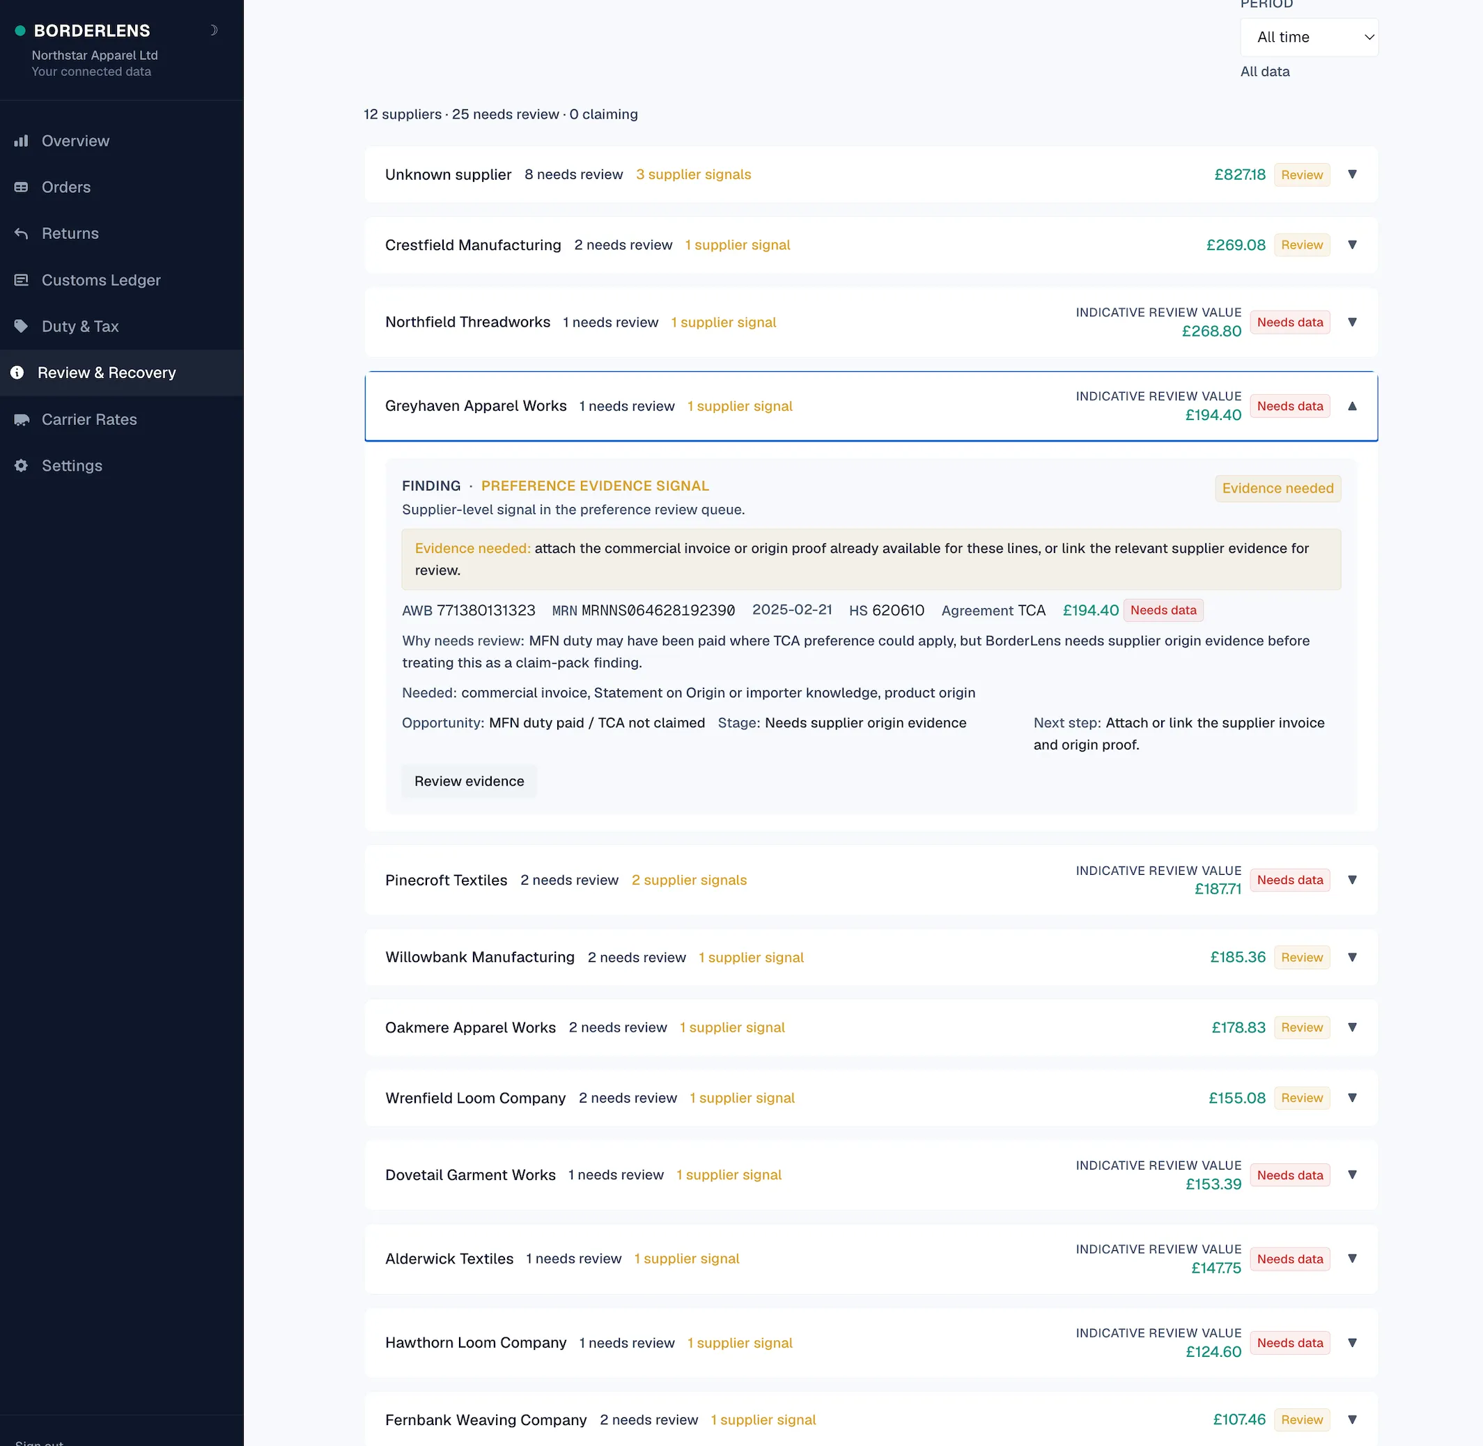Click the date 2025-02-21
The width and height of the screenshot is (1483, 1446).
(792, 610)
